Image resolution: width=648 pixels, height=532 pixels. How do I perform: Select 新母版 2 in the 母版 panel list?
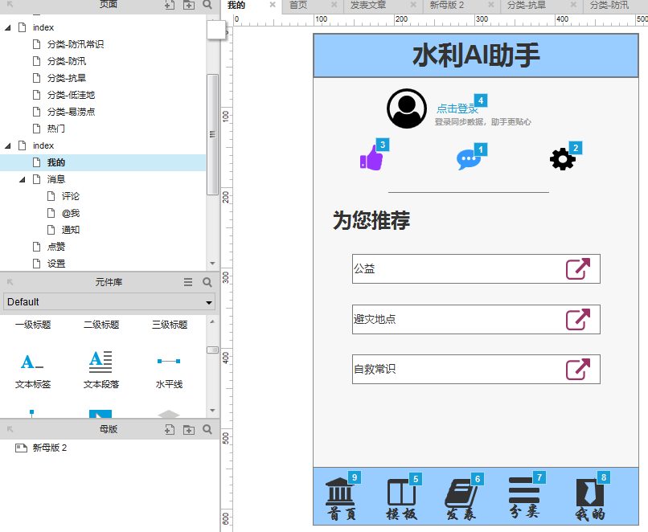click(50, 448)
